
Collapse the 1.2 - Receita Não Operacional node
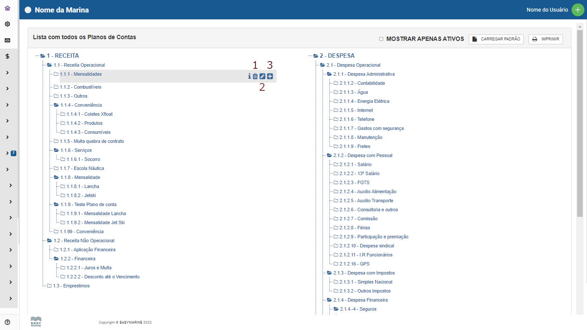(50, 241)
